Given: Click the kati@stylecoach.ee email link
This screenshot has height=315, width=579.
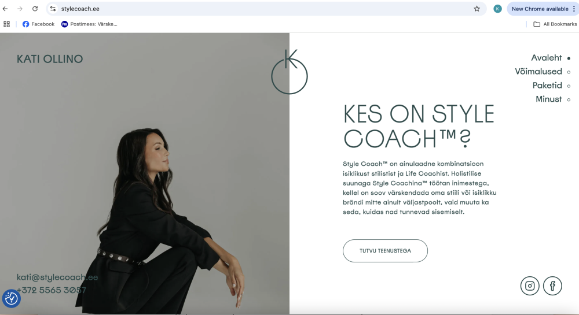Looking at the screenshot, I should [x=57, y=277].
